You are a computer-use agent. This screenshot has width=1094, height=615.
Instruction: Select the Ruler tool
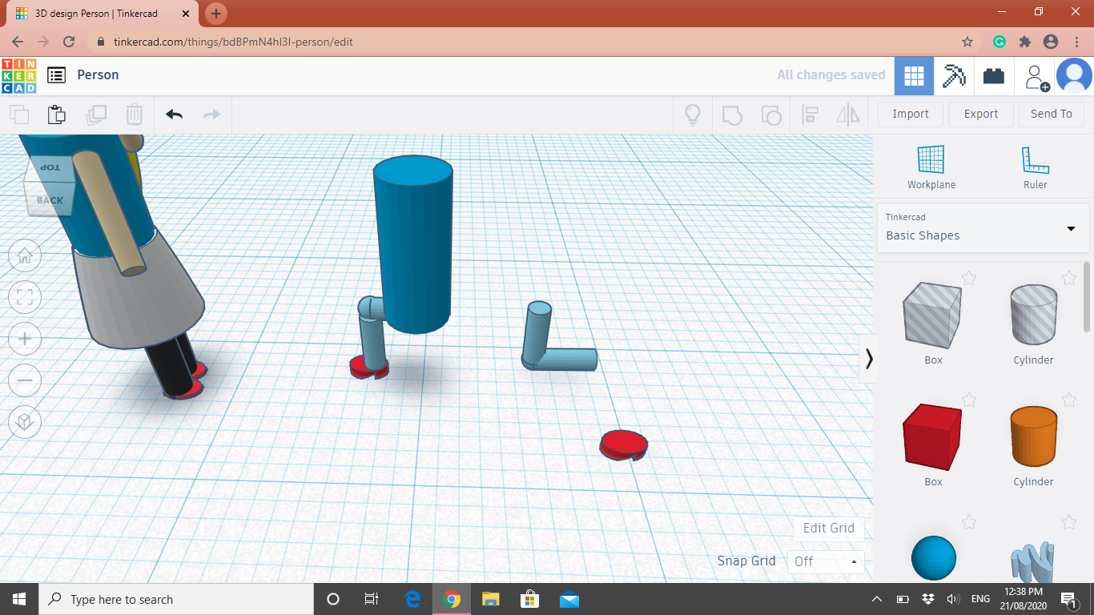coord(1035,167)
